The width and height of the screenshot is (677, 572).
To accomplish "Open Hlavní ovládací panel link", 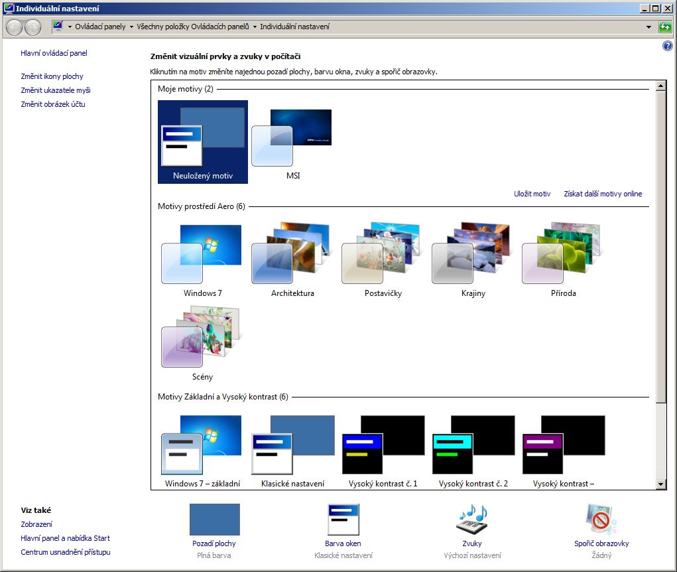I will click(54, 53).
